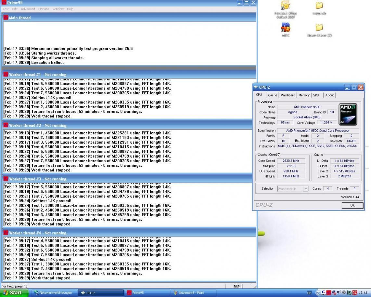Viewport: 371px width, 297px height.
Task: Open the Prime95 Test menu
Action: pyautogui.click(x=6, y=9)
